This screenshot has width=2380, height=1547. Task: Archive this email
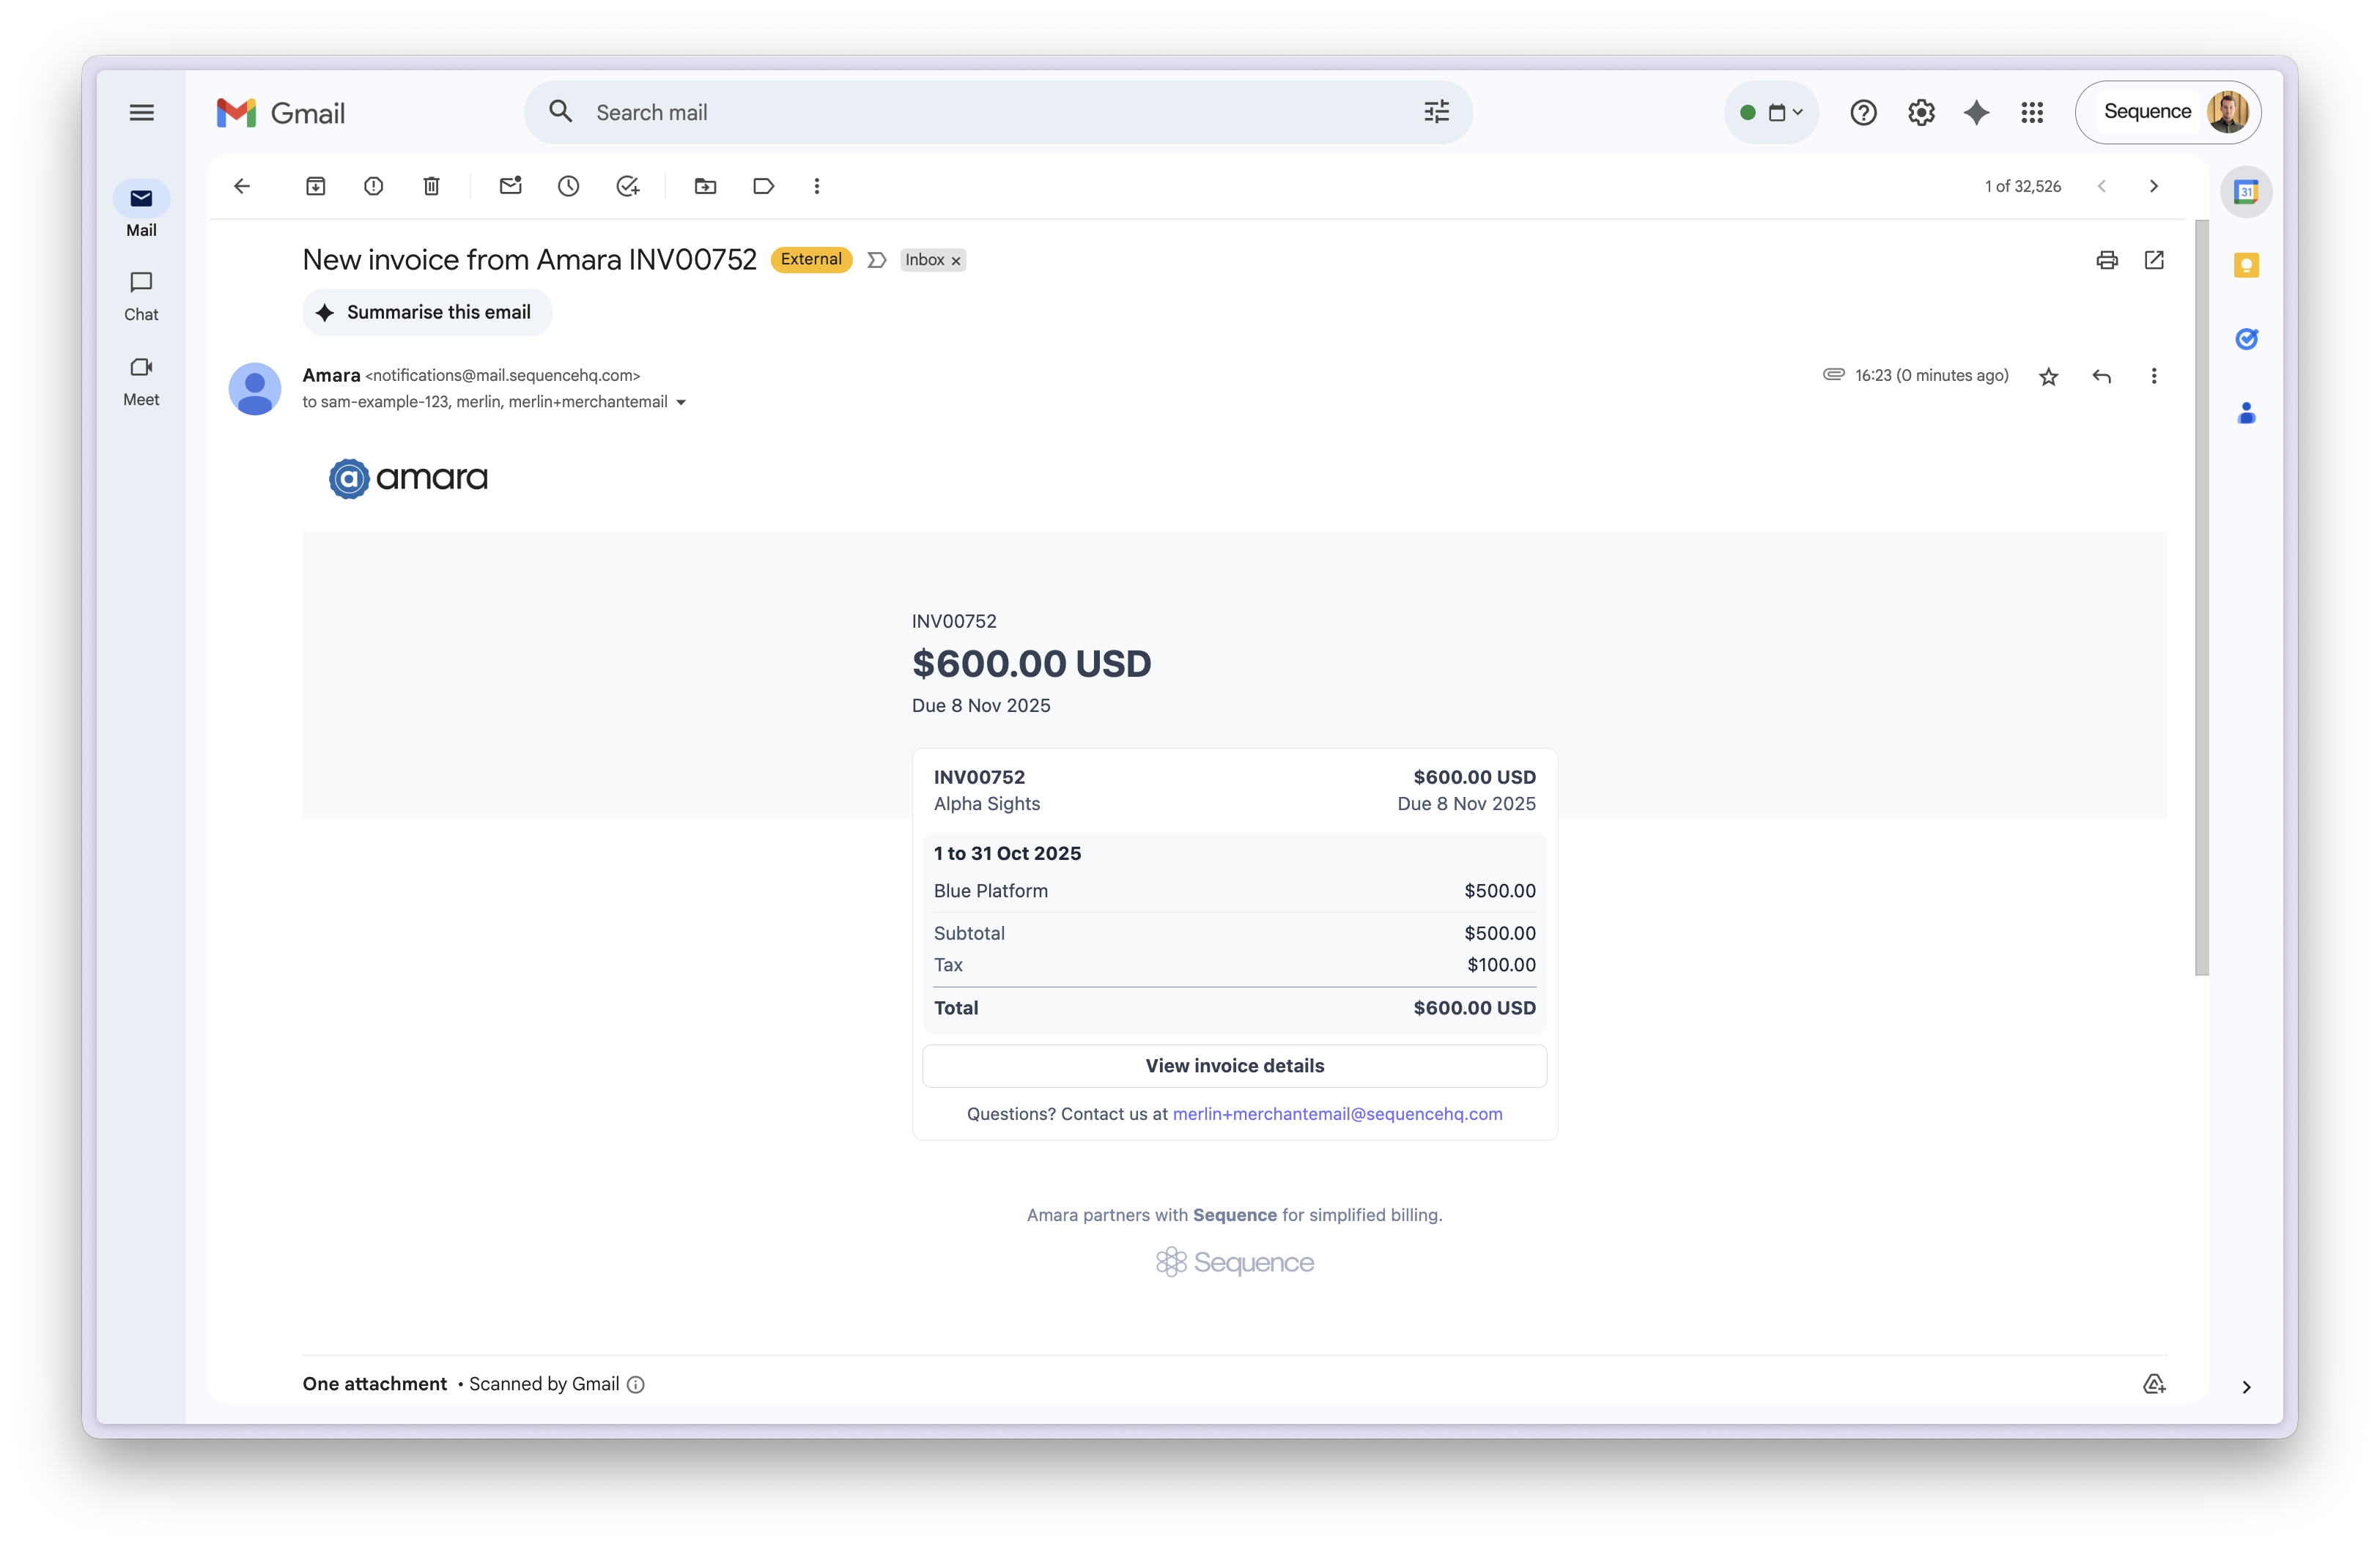(315, 186)
